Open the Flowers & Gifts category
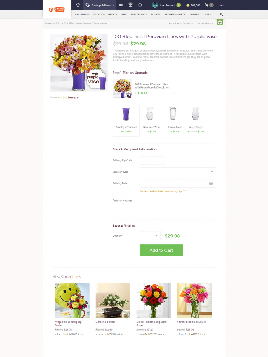The image size is (268, 357). (x=175, y=14)
